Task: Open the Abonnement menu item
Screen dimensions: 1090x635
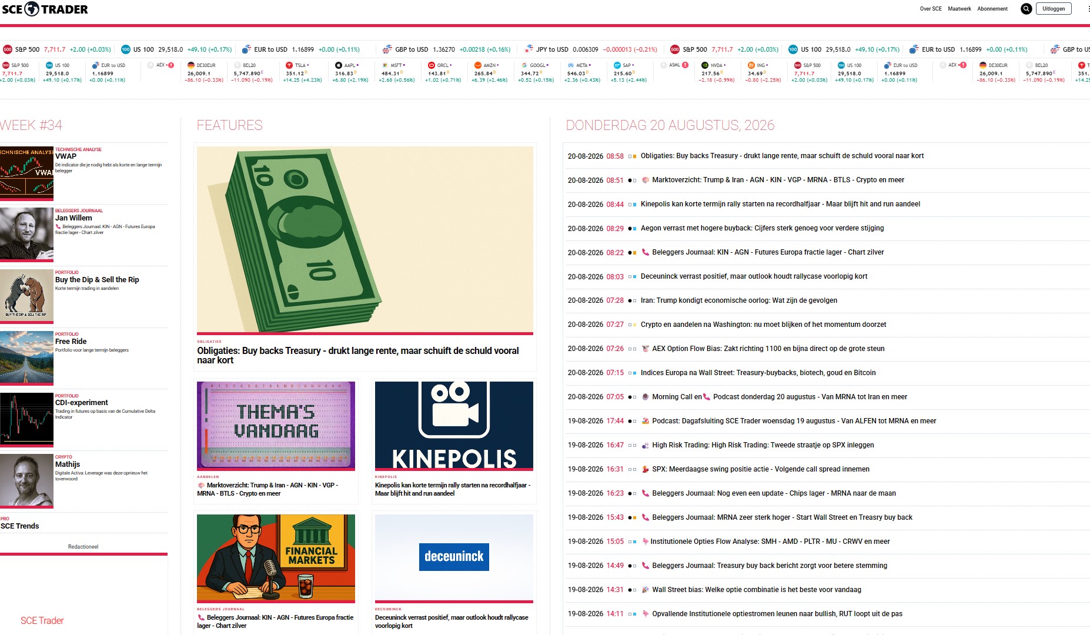Action: click(992, 9)
